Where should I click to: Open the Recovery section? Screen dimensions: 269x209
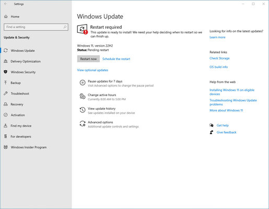(x=17, y=104)
